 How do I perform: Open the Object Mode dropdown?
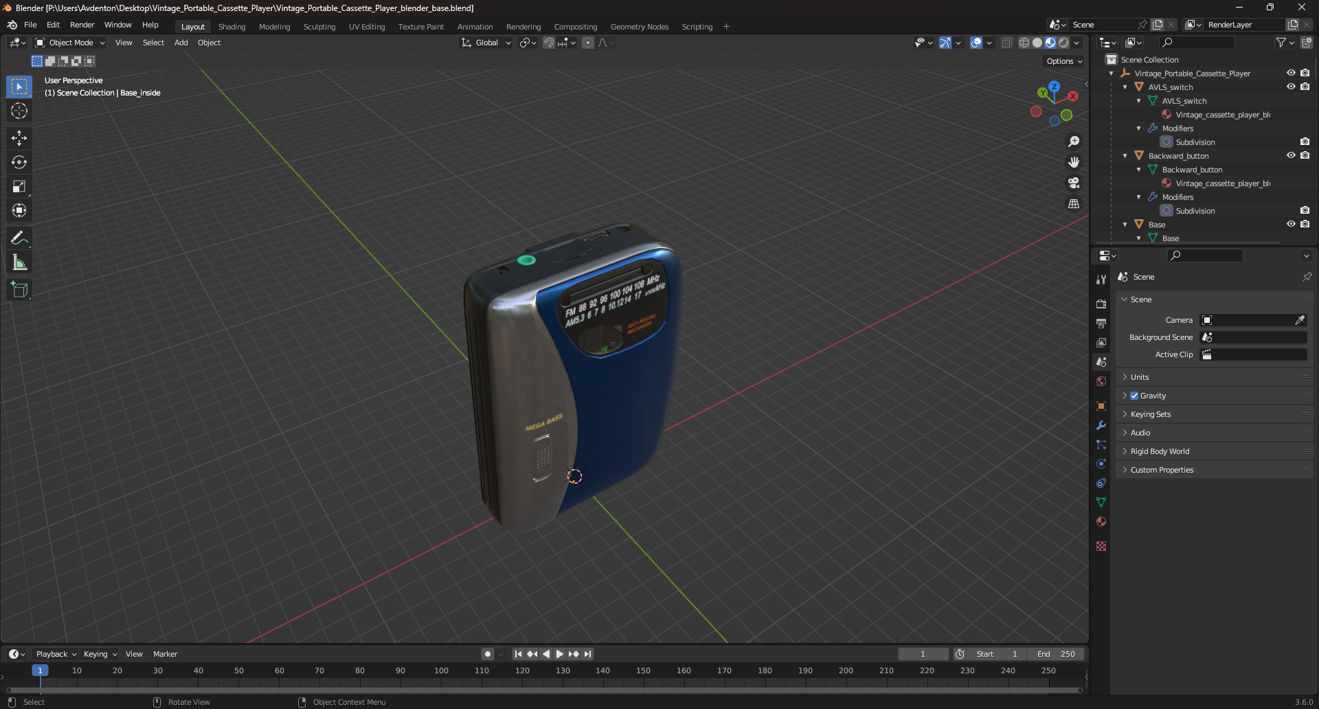(x=70, y=43)
